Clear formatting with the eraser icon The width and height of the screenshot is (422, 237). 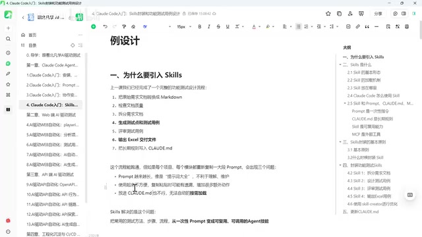click(x=133, y=26)
